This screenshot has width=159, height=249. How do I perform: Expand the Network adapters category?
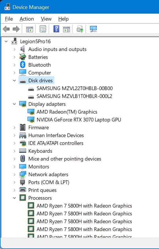click(14, 175)
